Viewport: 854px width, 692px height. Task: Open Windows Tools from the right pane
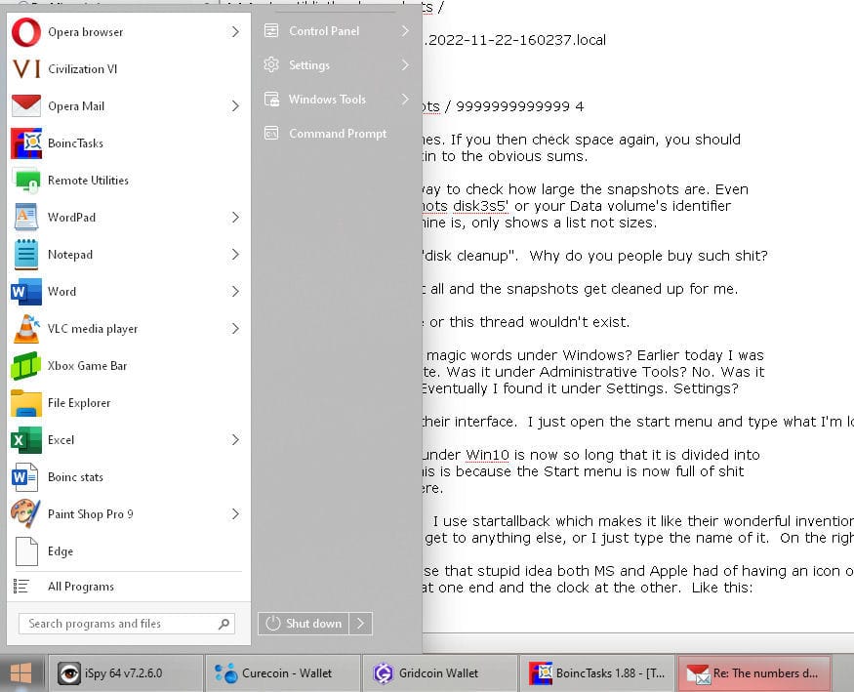click(337, 100)
